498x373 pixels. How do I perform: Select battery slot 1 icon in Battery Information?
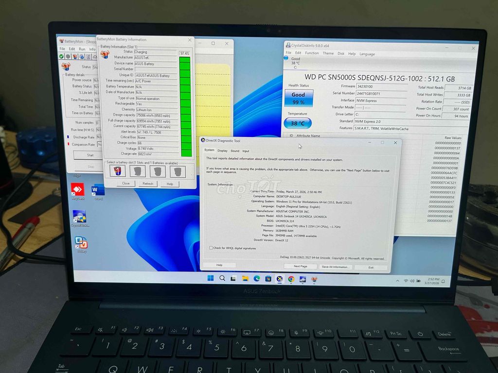coord(117,171)
